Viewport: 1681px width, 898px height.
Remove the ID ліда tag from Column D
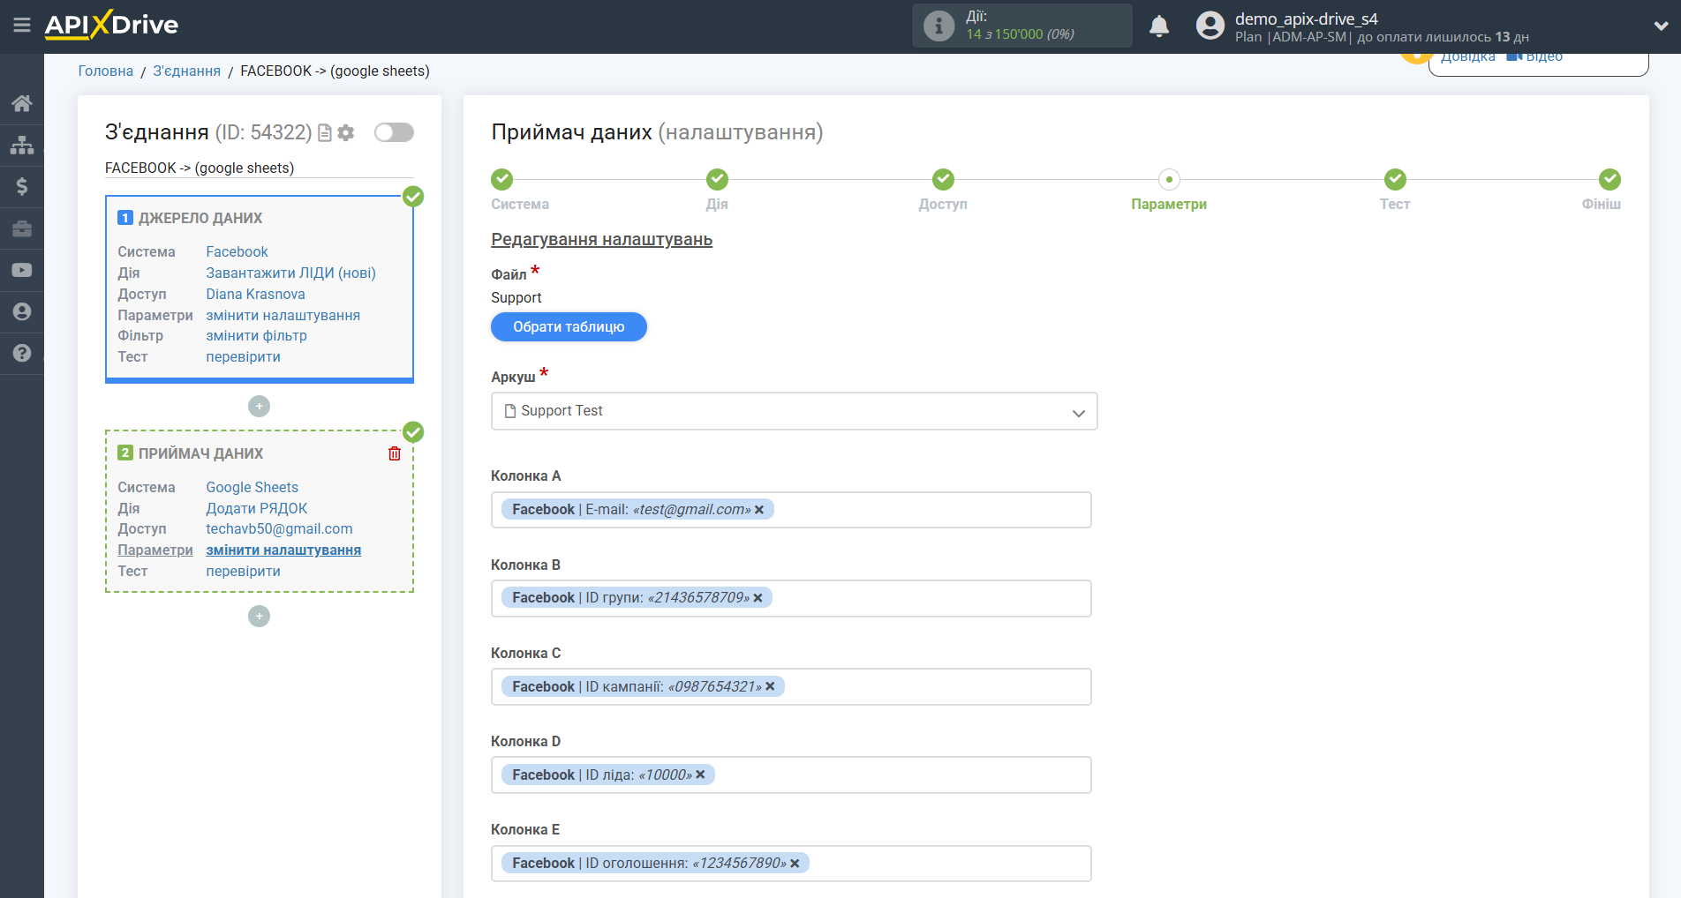(x=700, y=775)
